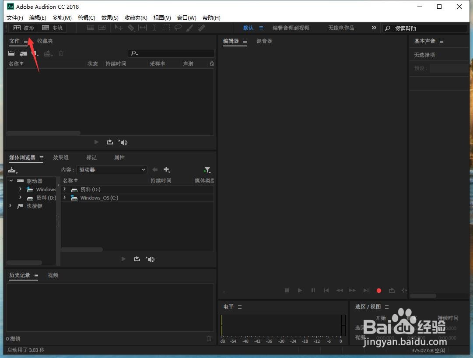473x358 pixels.
Task: Select the Paintbrush Selection tool
Action: tap(189, 28)
